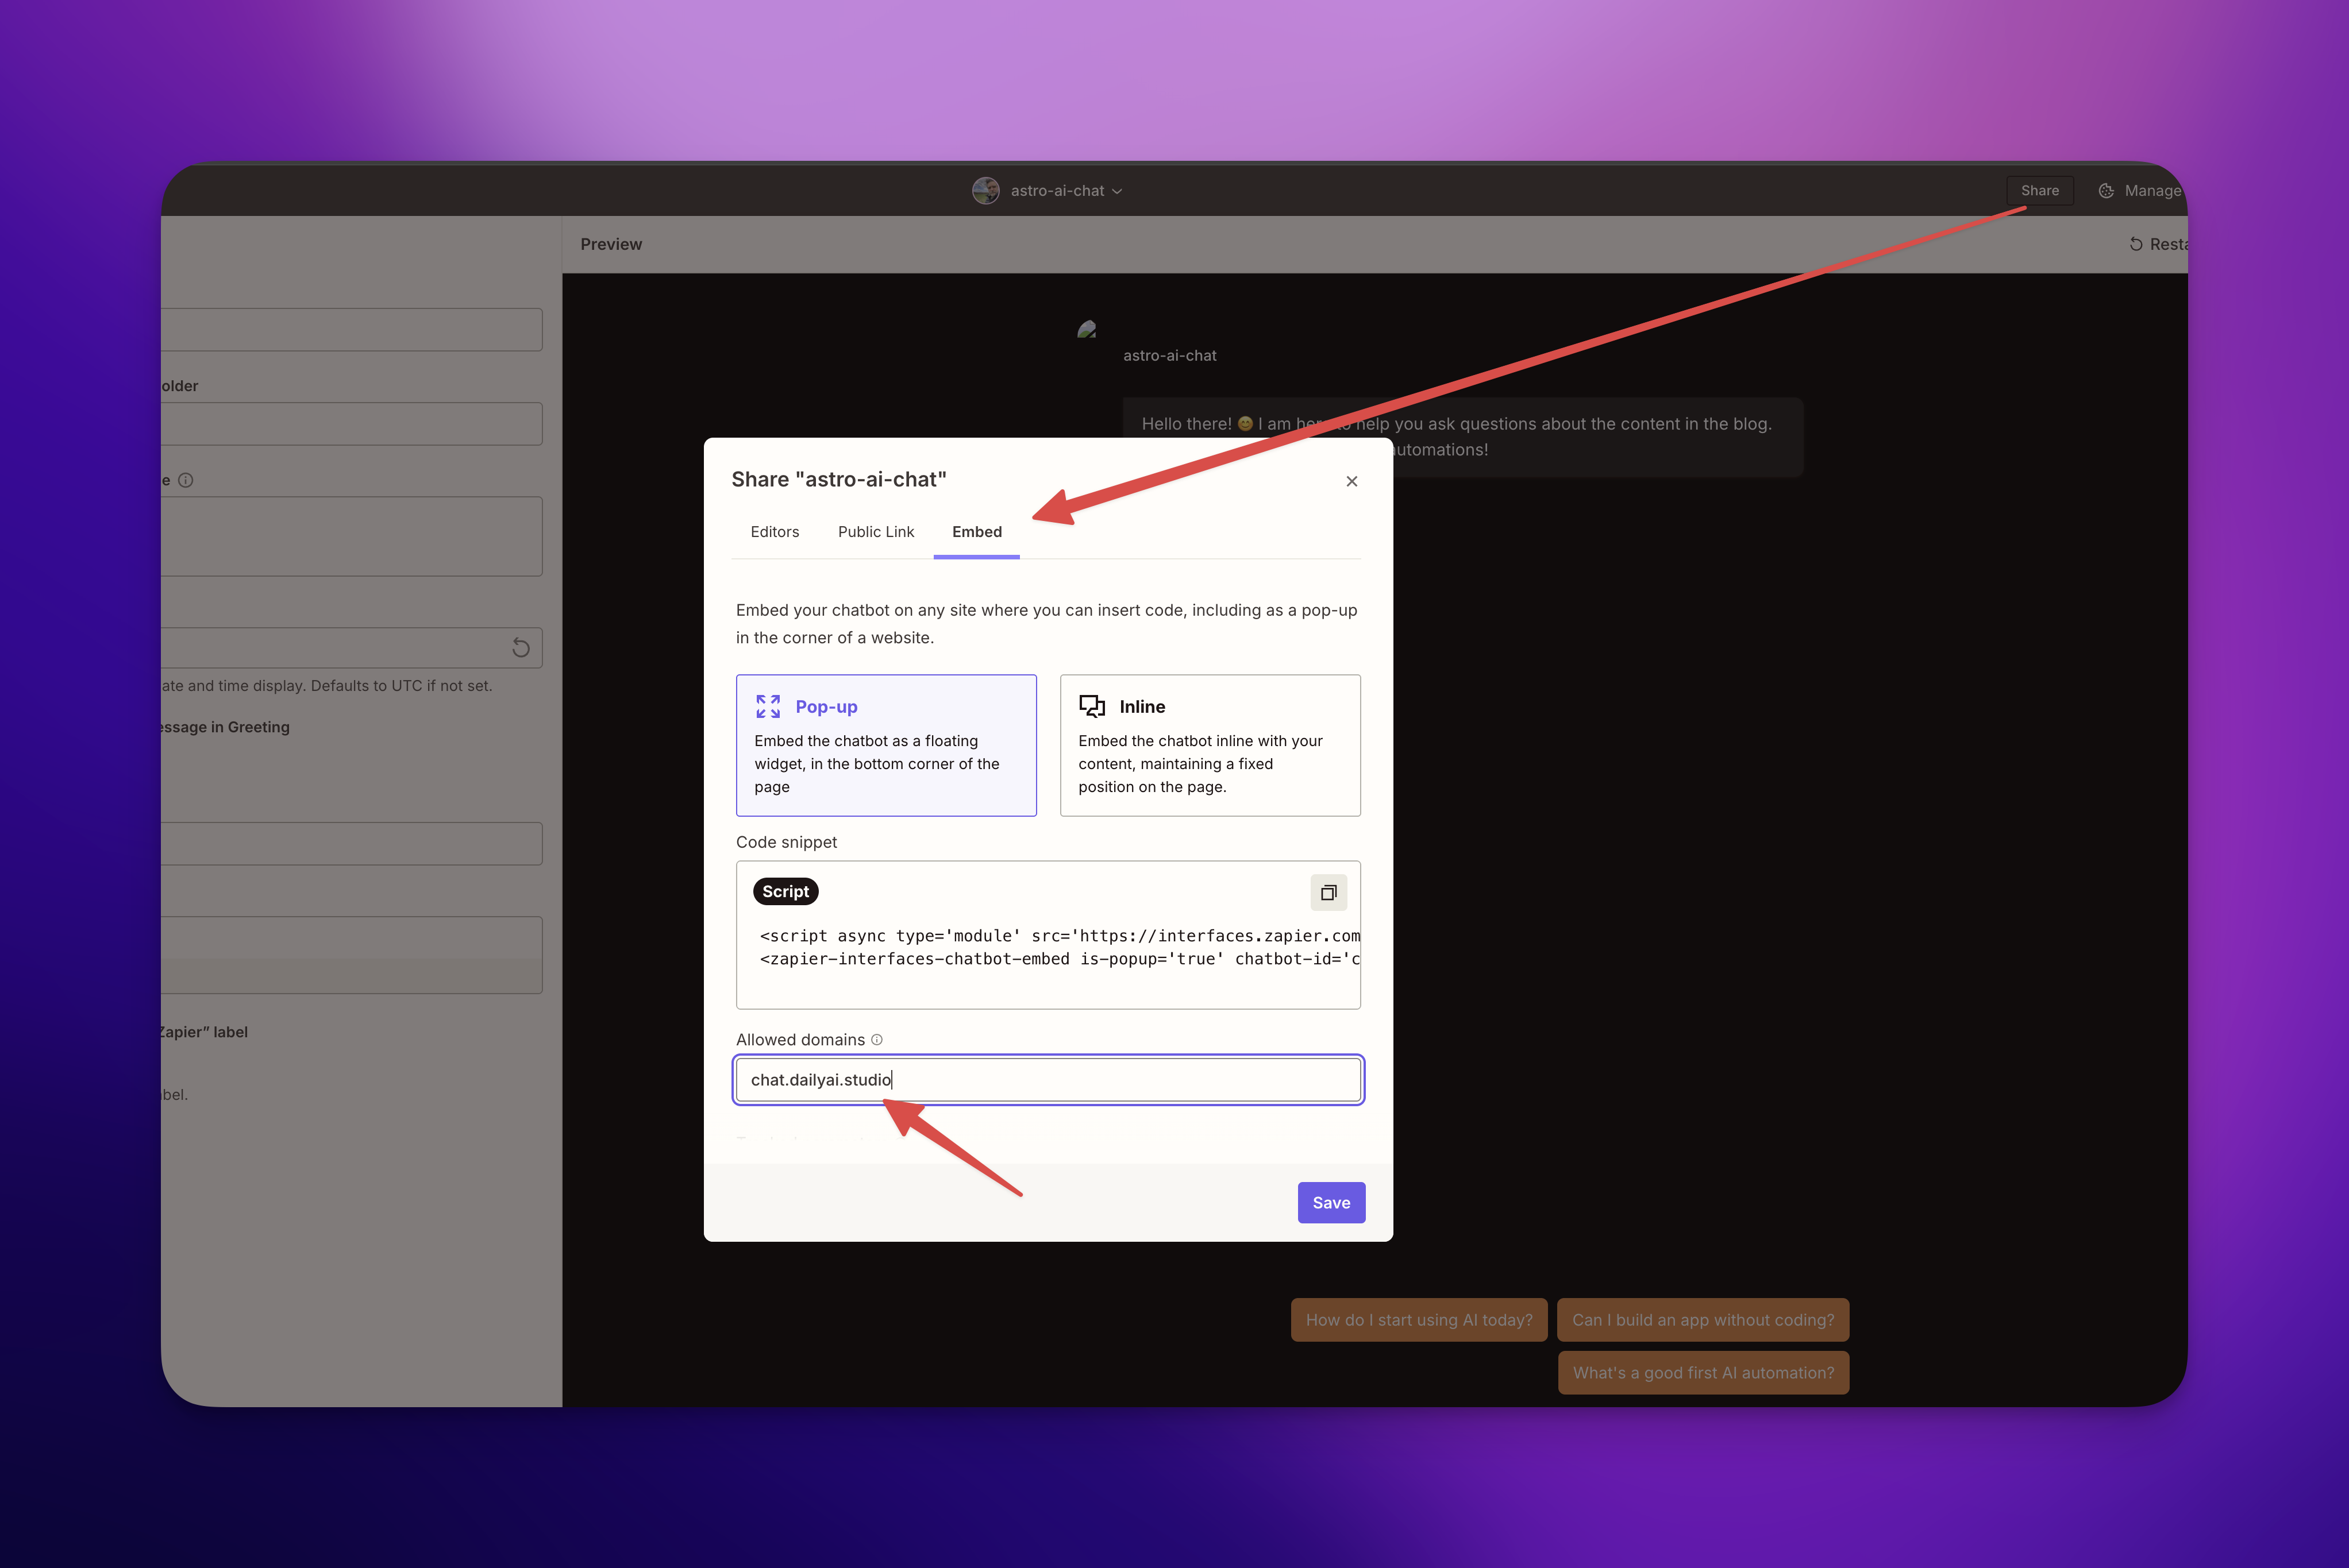Screen dimensions: 2349x1568
Task: Choose the Pop-up embed option card
Action: [x=887, y=745]
